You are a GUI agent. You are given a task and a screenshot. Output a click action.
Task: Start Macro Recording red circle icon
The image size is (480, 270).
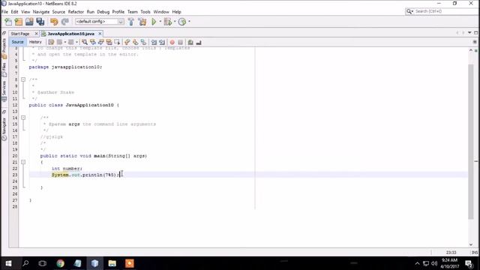point(172,42)
